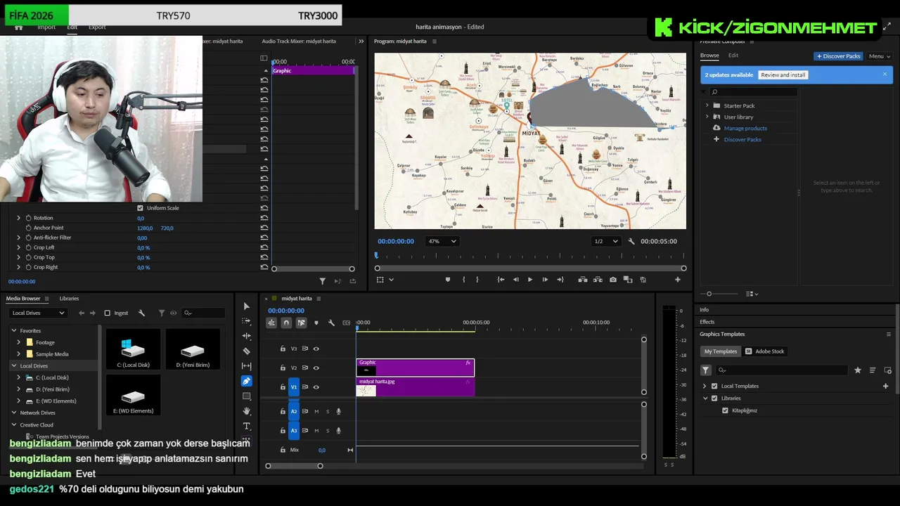
Task: Click the Extract button in Program monitor
Action: (598, 280)
